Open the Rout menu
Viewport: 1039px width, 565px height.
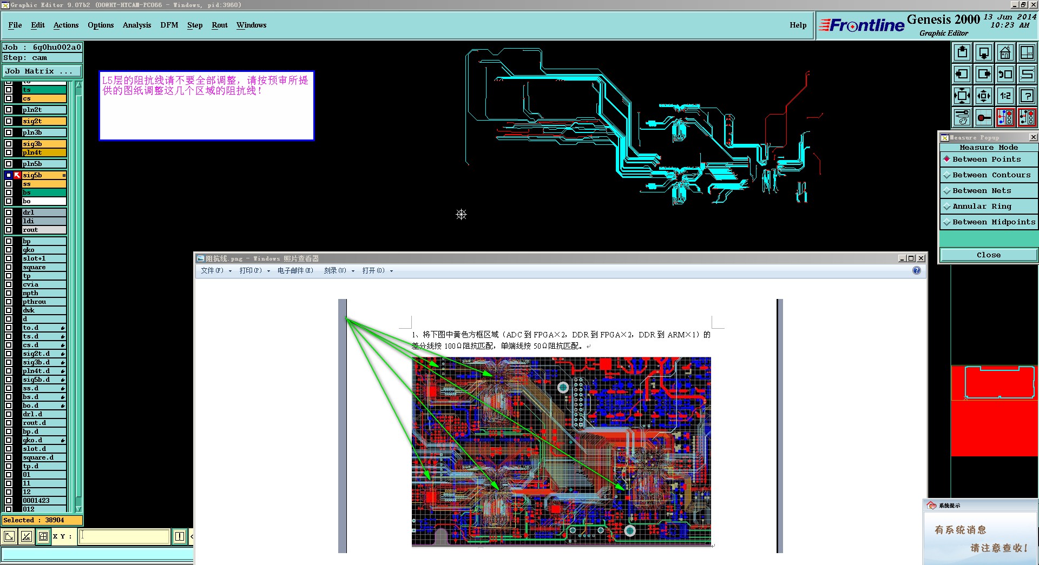point(220,25)
